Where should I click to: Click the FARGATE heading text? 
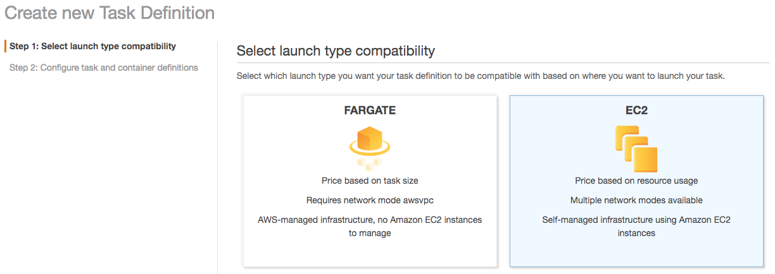tap(370, 110)
